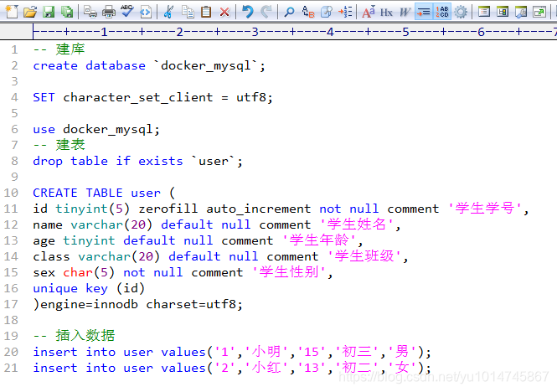Open Find with the magnifier icon

pyautogui.click(x=290, y=12)
